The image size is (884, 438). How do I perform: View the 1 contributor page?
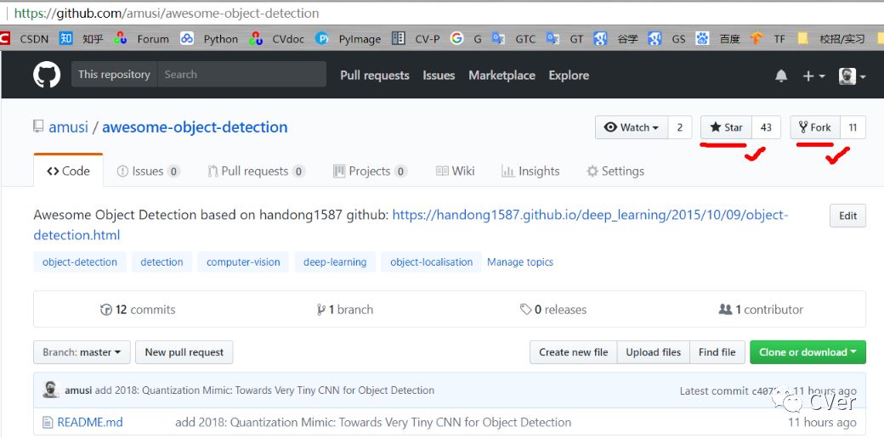pos(761,310)
